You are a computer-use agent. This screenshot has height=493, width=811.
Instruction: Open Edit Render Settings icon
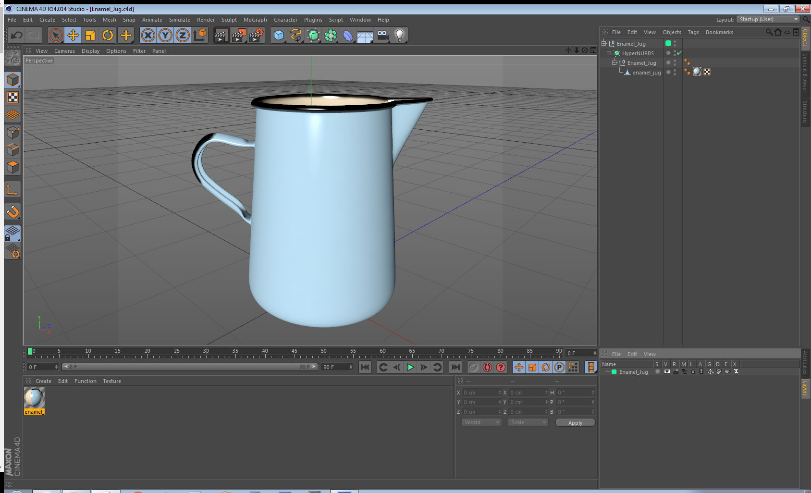click(x=257, y=35)
